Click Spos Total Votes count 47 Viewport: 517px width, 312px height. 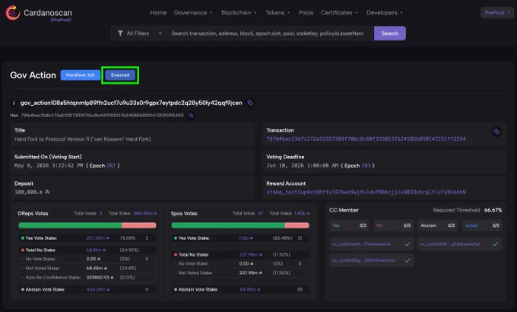pos(261,214)
